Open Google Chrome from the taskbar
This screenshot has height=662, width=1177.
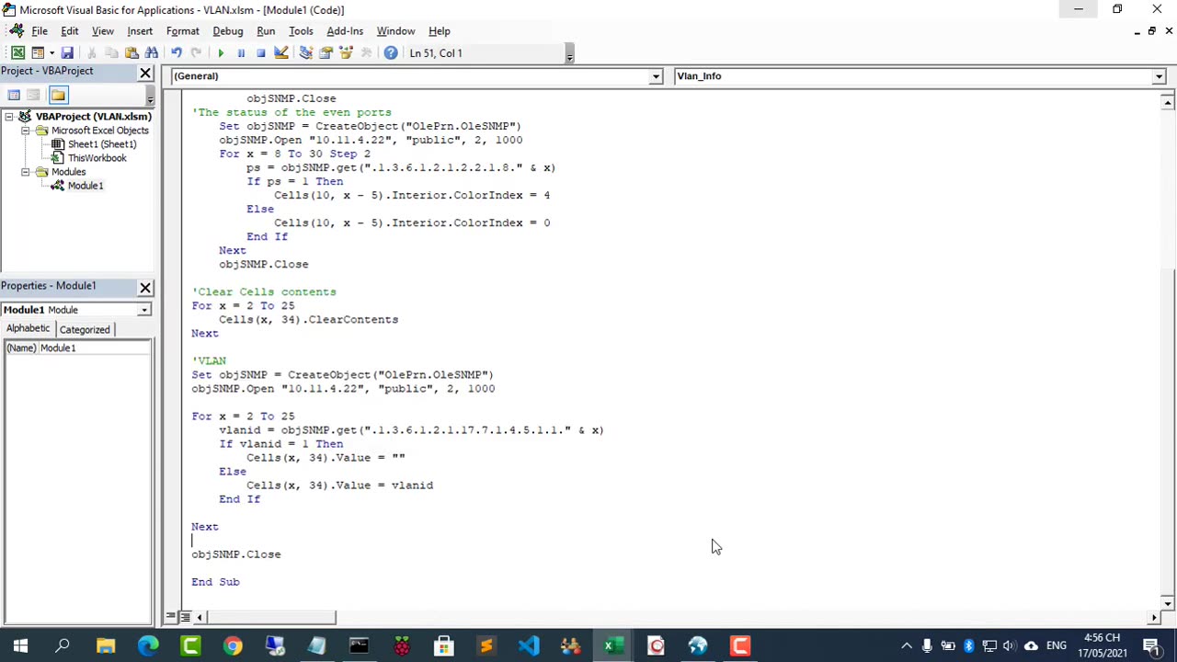tap(233, 646)
